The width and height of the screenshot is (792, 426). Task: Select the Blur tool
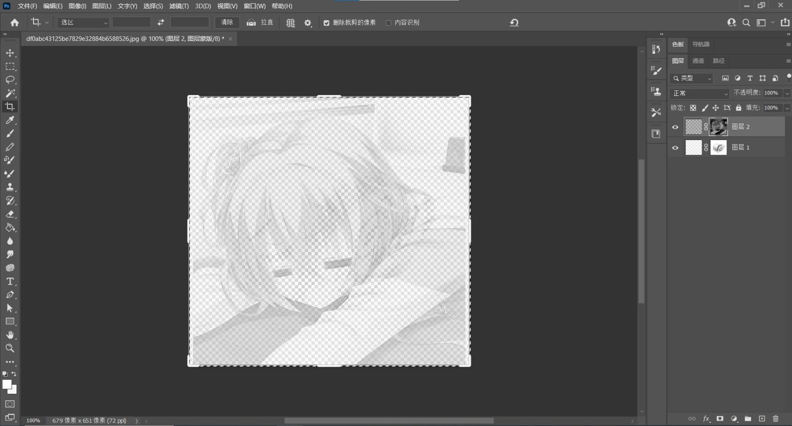point(10,241)
